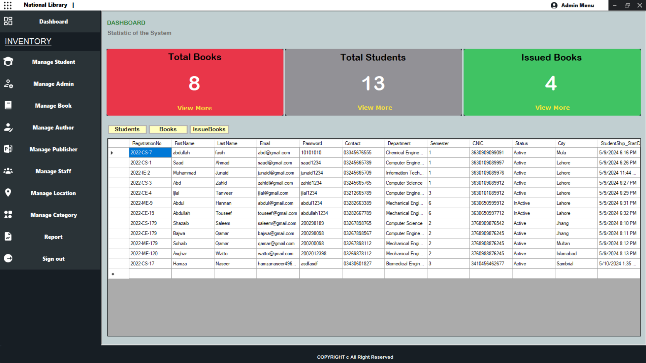Viewport: 646px width, 363px height.
Task: Switch to the Books tab
Action: pyautogui.click(x=168, y=129)
